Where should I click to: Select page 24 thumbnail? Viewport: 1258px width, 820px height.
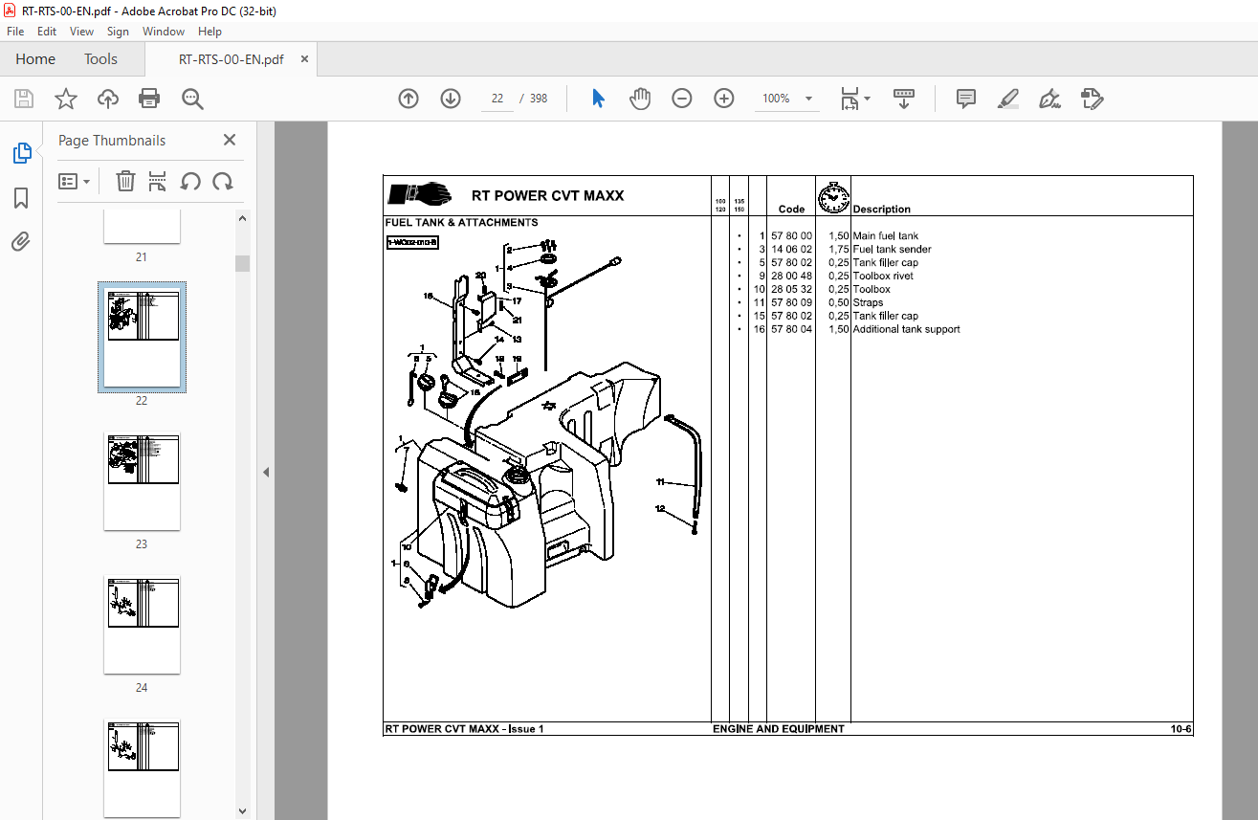tap(142, 625)
